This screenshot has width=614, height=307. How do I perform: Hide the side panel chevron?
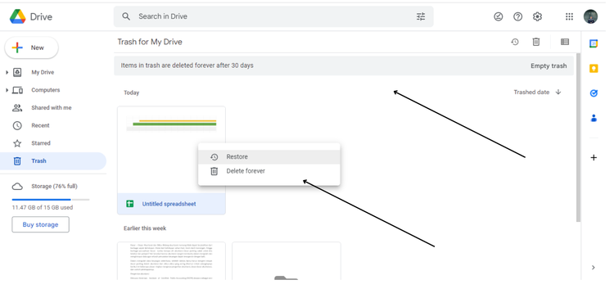coord(594,268)
